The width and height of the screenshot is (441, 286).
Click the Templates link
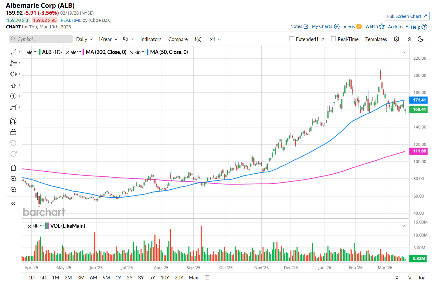click(376, 39)
